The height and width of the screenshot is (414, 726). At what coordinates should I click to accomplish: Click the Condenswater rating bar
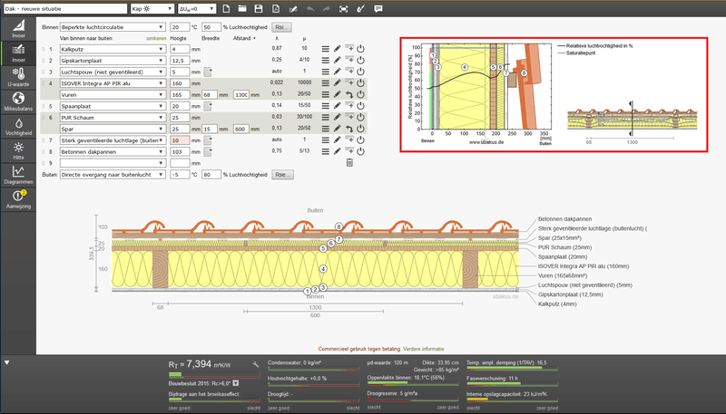[x=313, y=370]
